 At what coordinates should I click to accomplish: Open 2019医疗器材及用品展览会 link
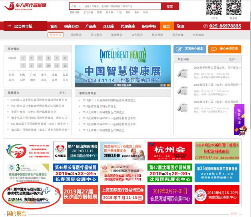pyautogui.click(x=99, y=107)
